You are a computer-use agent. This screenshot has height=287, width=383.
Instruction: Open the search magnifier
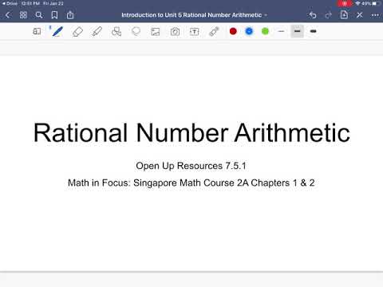pos(39,15)
